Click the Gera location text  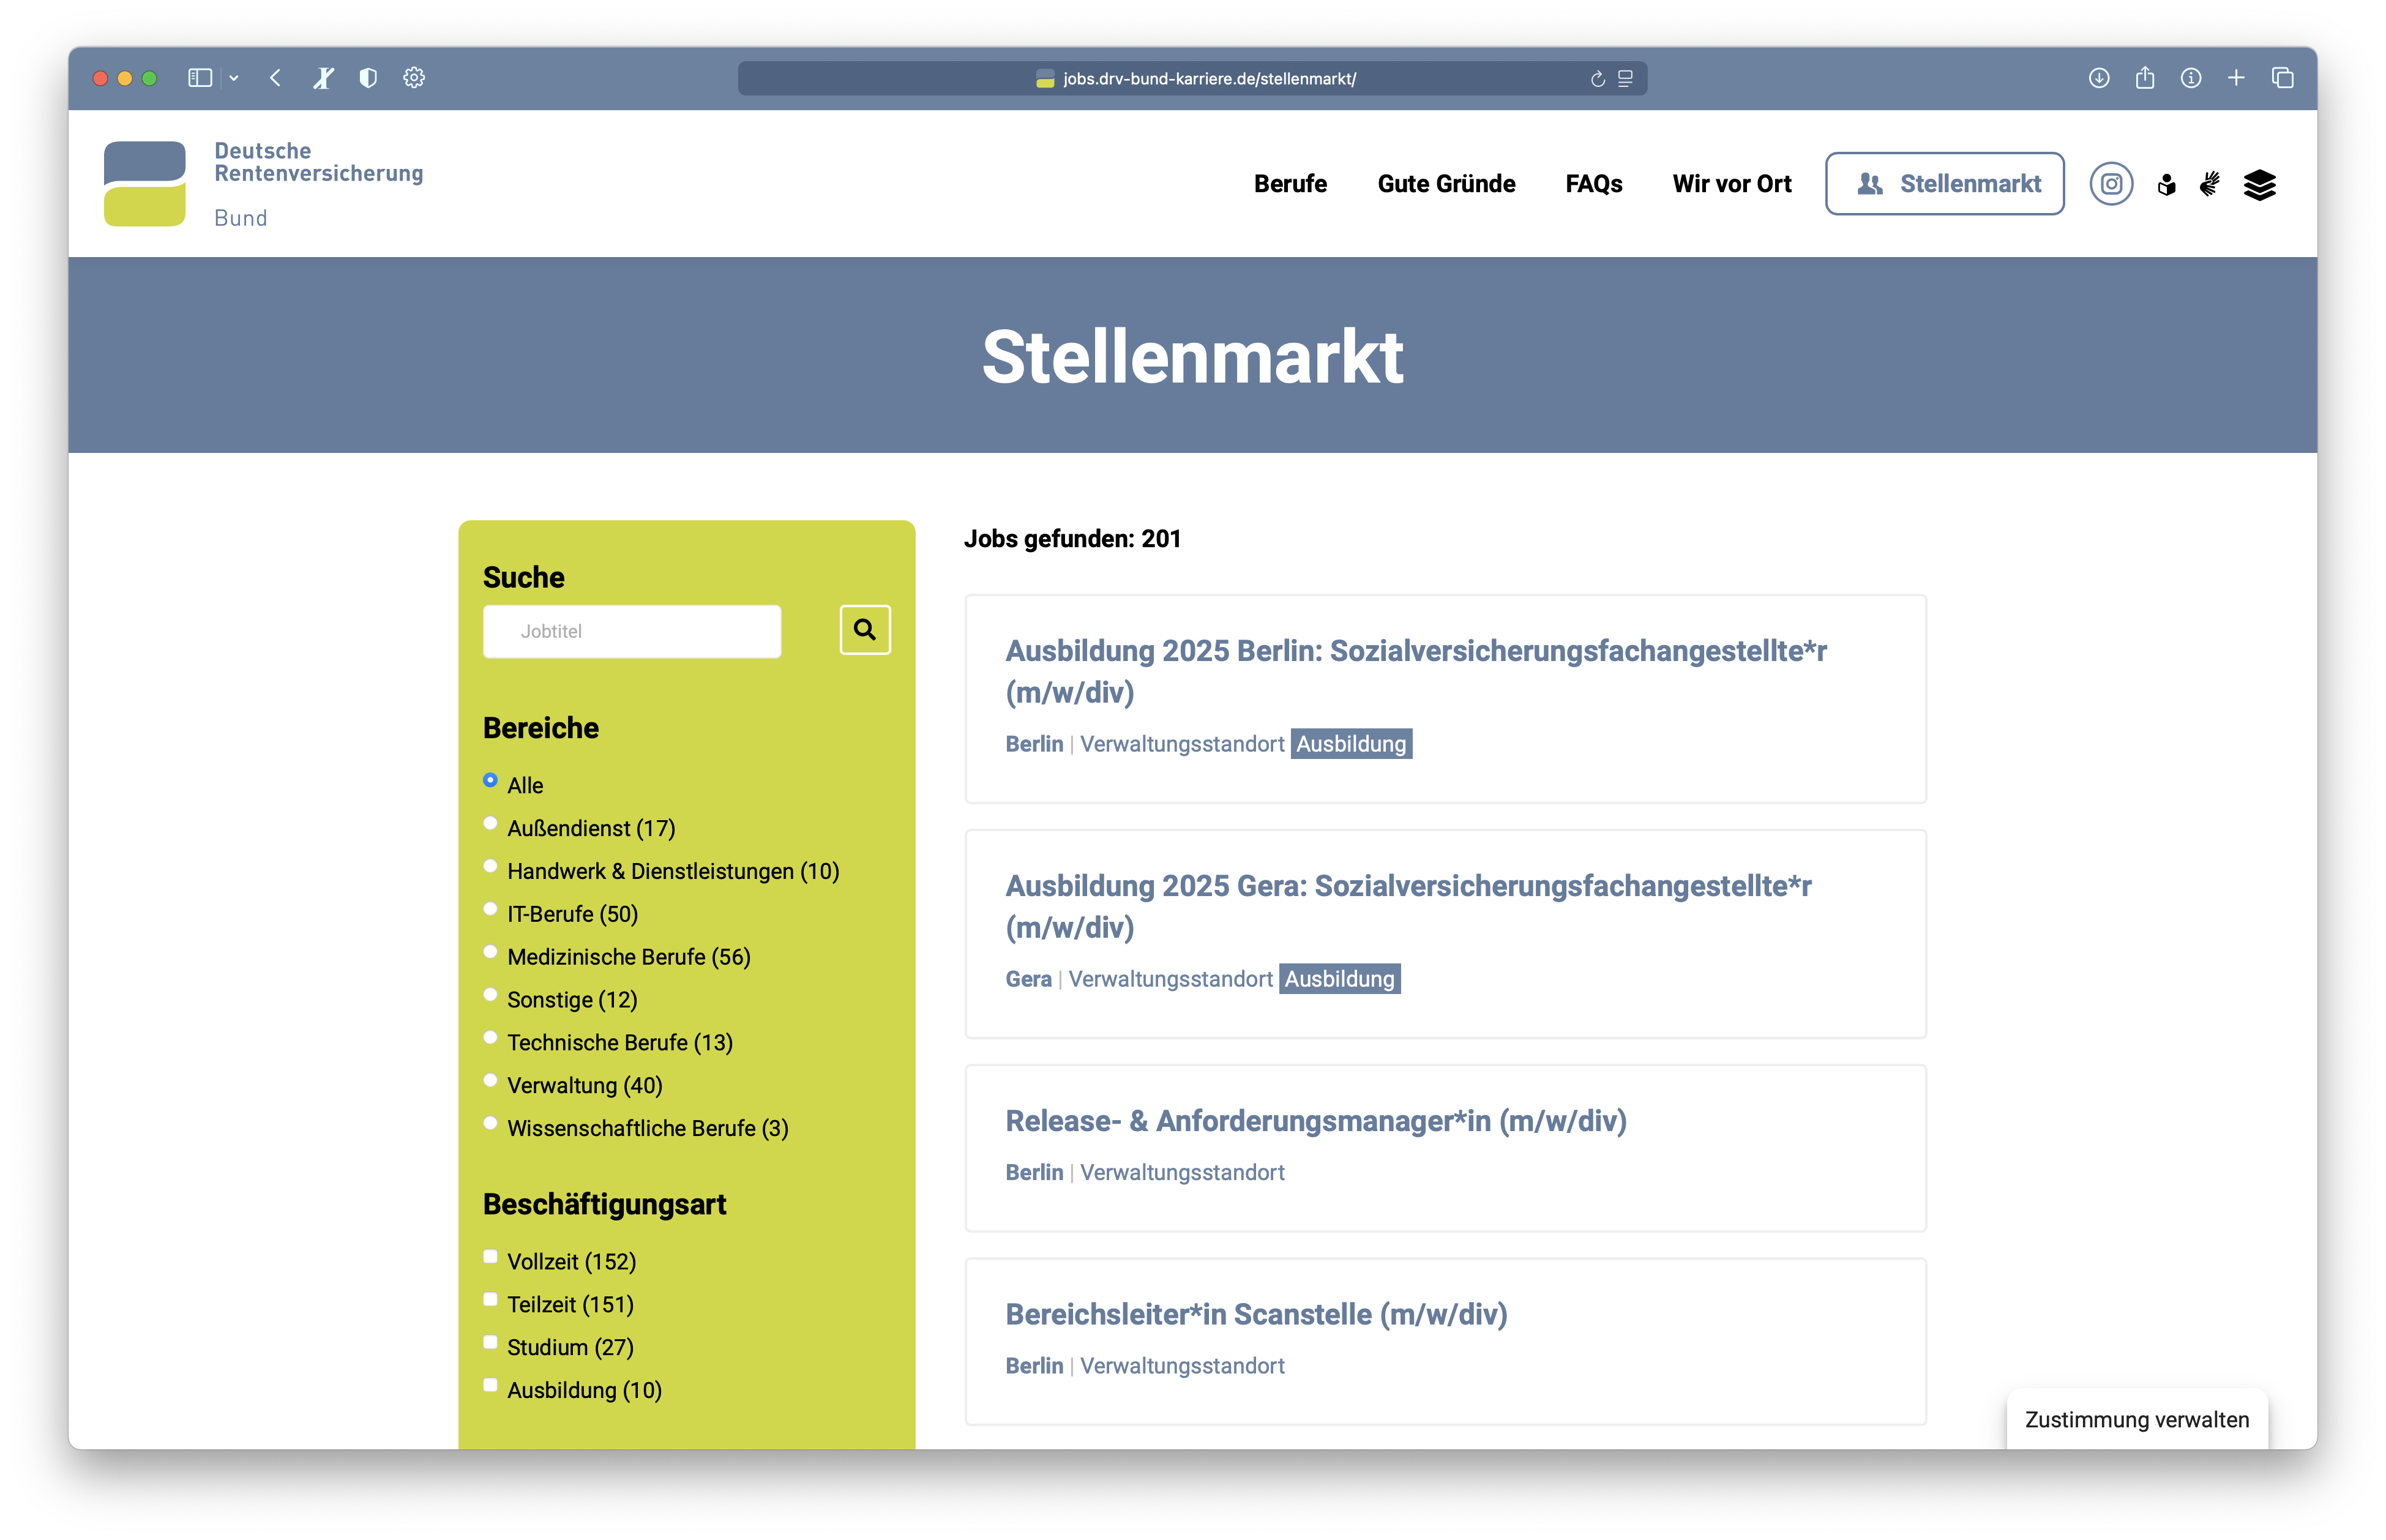pyautogui.click(x=1028, y=979)
